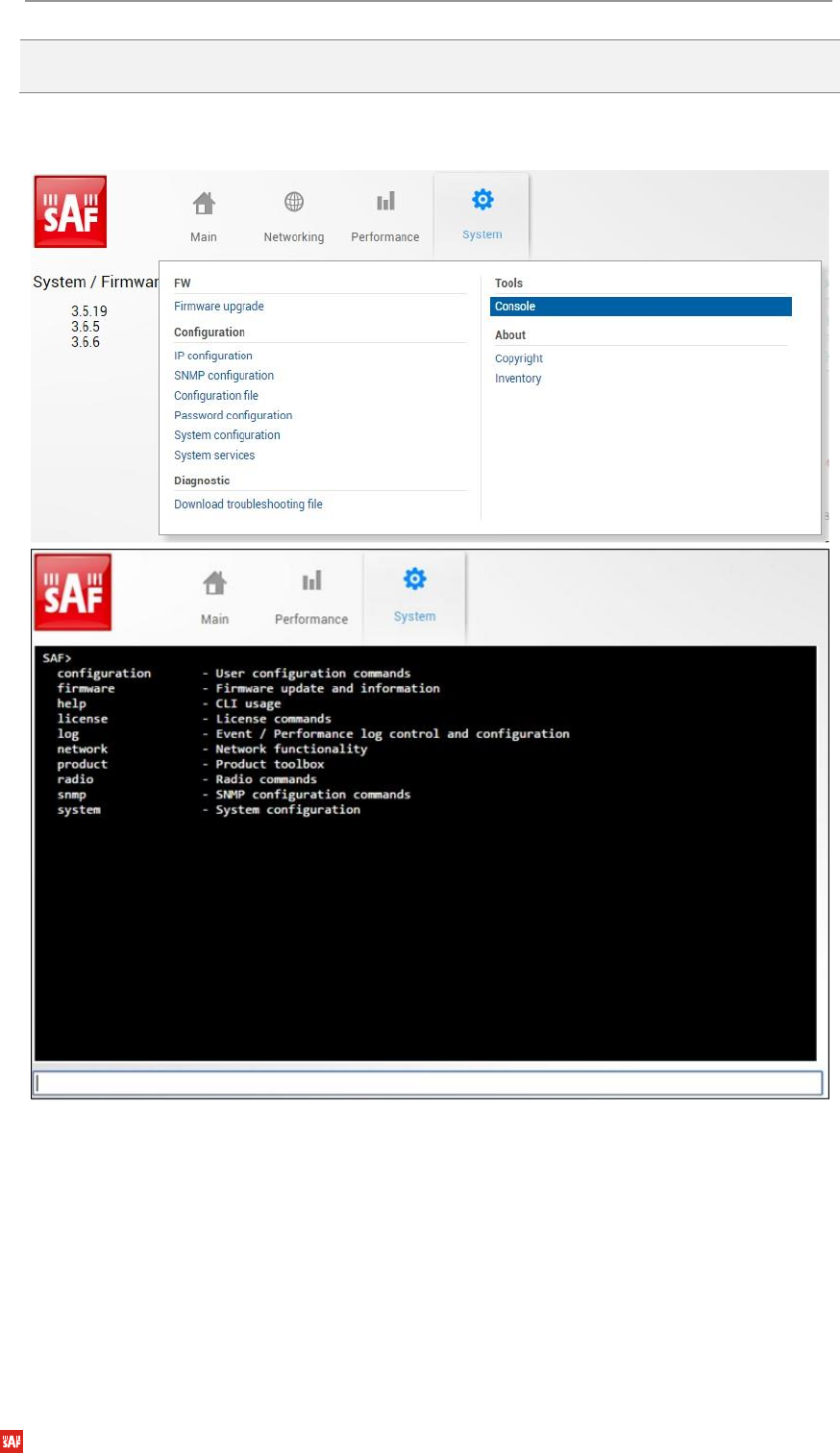
Task: Open Password configuration menu entry
Action: click(234, 415)
